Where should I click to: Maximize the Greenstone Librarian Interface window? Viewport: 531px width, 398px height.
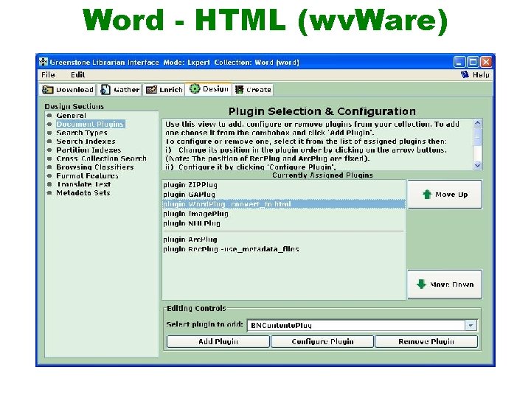tap(473, 62)
